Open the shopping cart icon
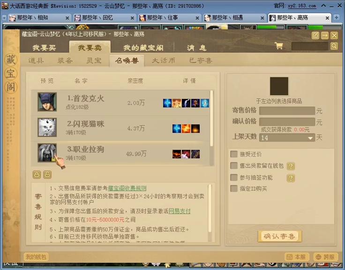This screenshot has width=345, height=270. pyautogui.click(x=279, y=45)
